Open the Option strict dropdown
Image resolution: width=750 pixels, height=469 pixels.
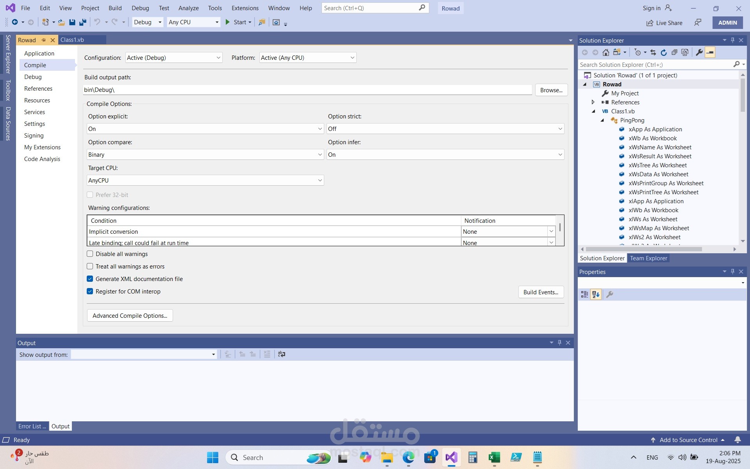(x=445, y=129)
